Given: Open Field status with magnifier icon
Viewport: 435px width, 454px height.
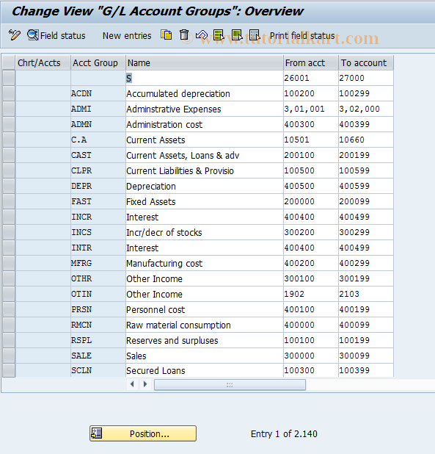Looking at the screenshot, I should tap(56, 35).
